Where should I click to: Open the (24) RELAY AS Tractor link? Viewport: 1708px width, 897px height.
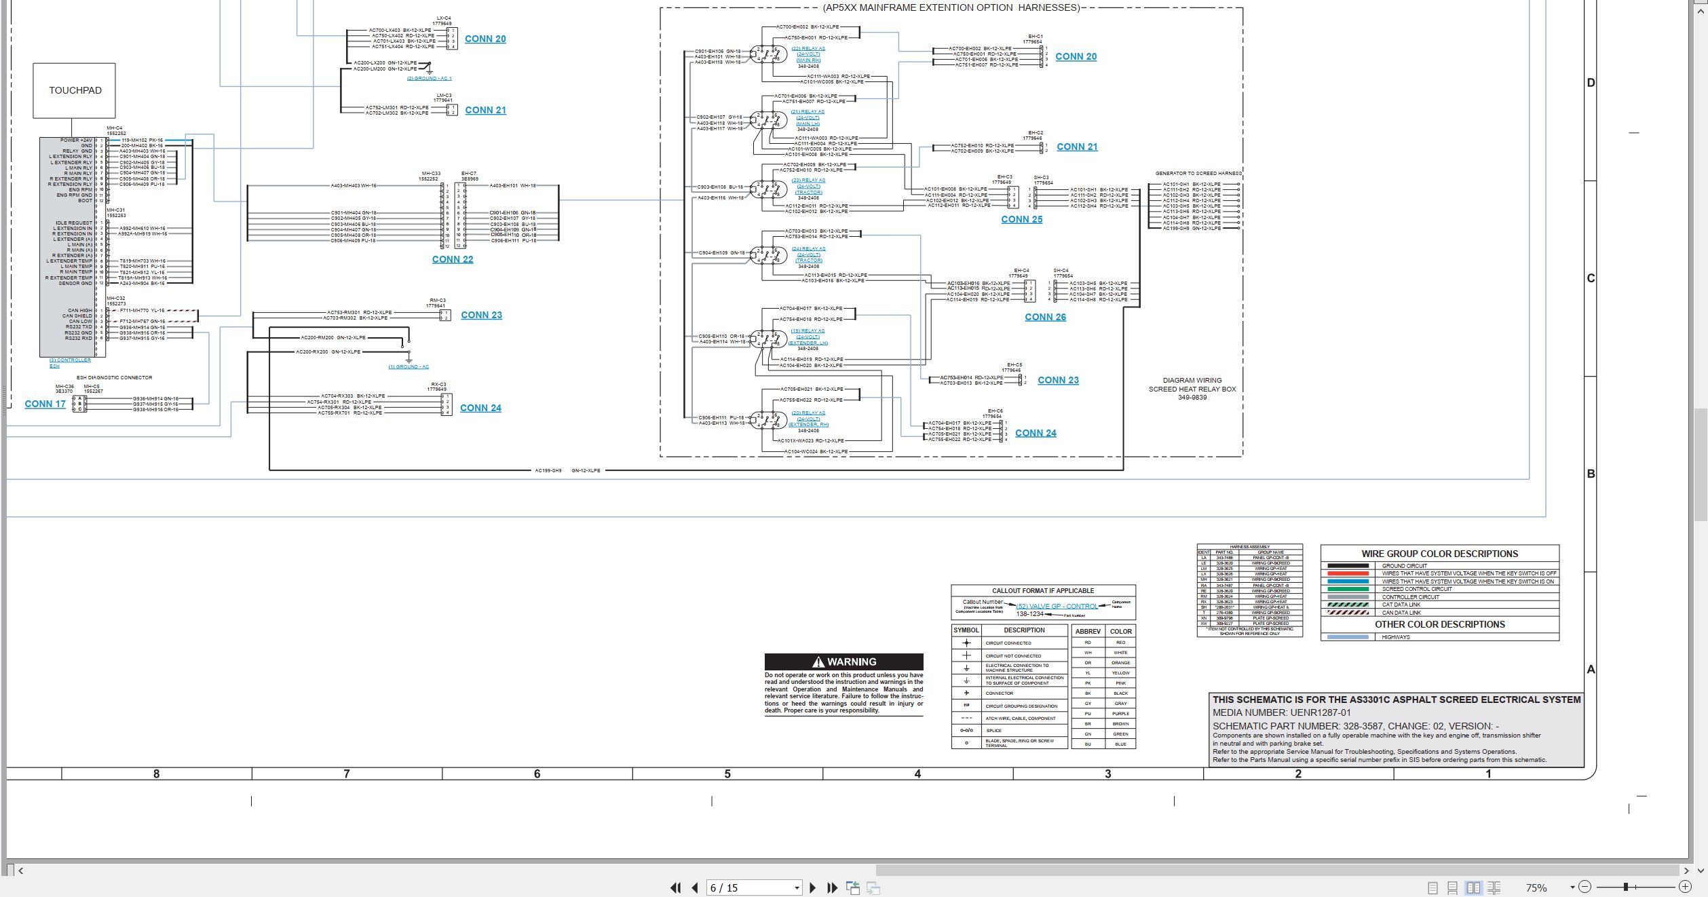[808, 254]
